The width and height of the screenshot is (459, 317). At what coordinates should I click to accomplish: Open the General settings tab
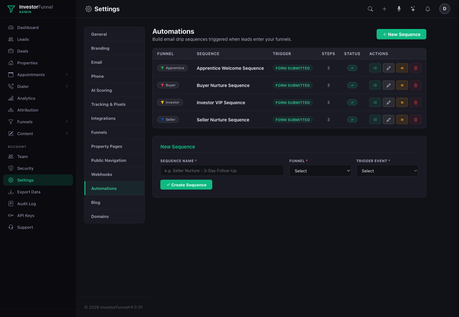pos(114,34)
